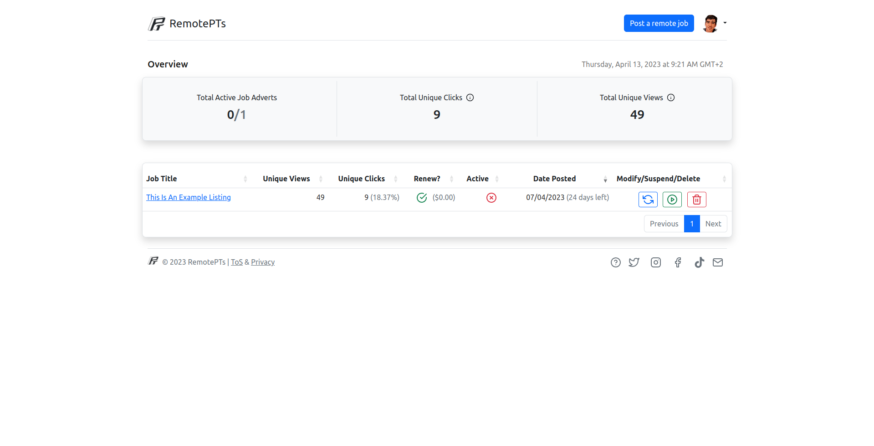
Task: Click the footer RemotePTs logo icon
Action: click(153, 261)
